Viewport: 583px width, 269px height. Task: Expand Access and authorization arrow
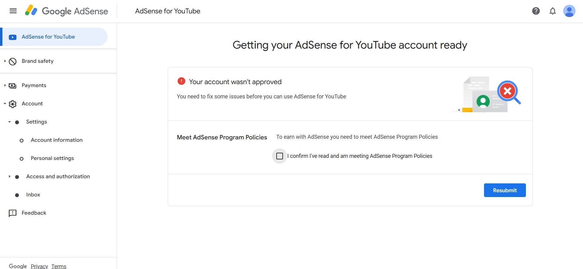[9, 176]
